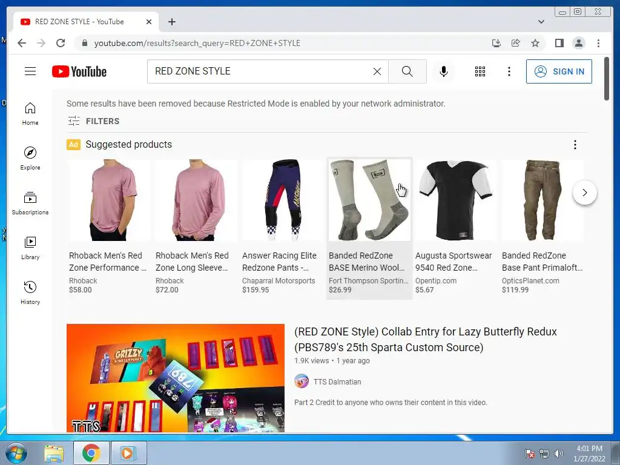Click the page vertical scrollbar thumb

607,78
